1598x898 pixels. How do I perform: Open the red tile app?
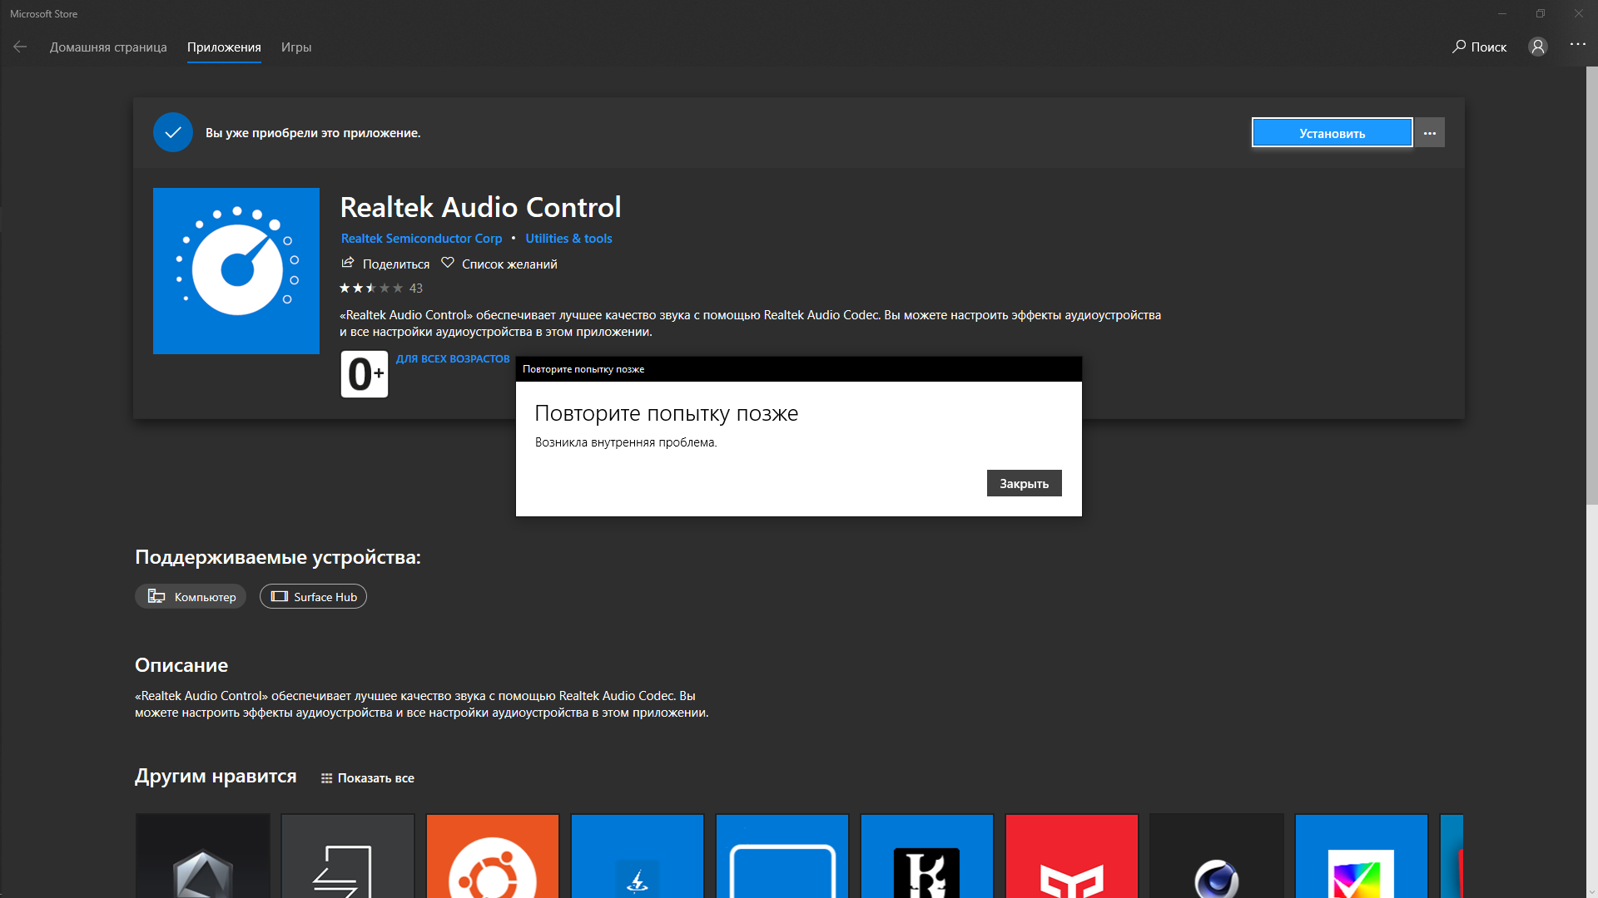(x=1072, y=856)
